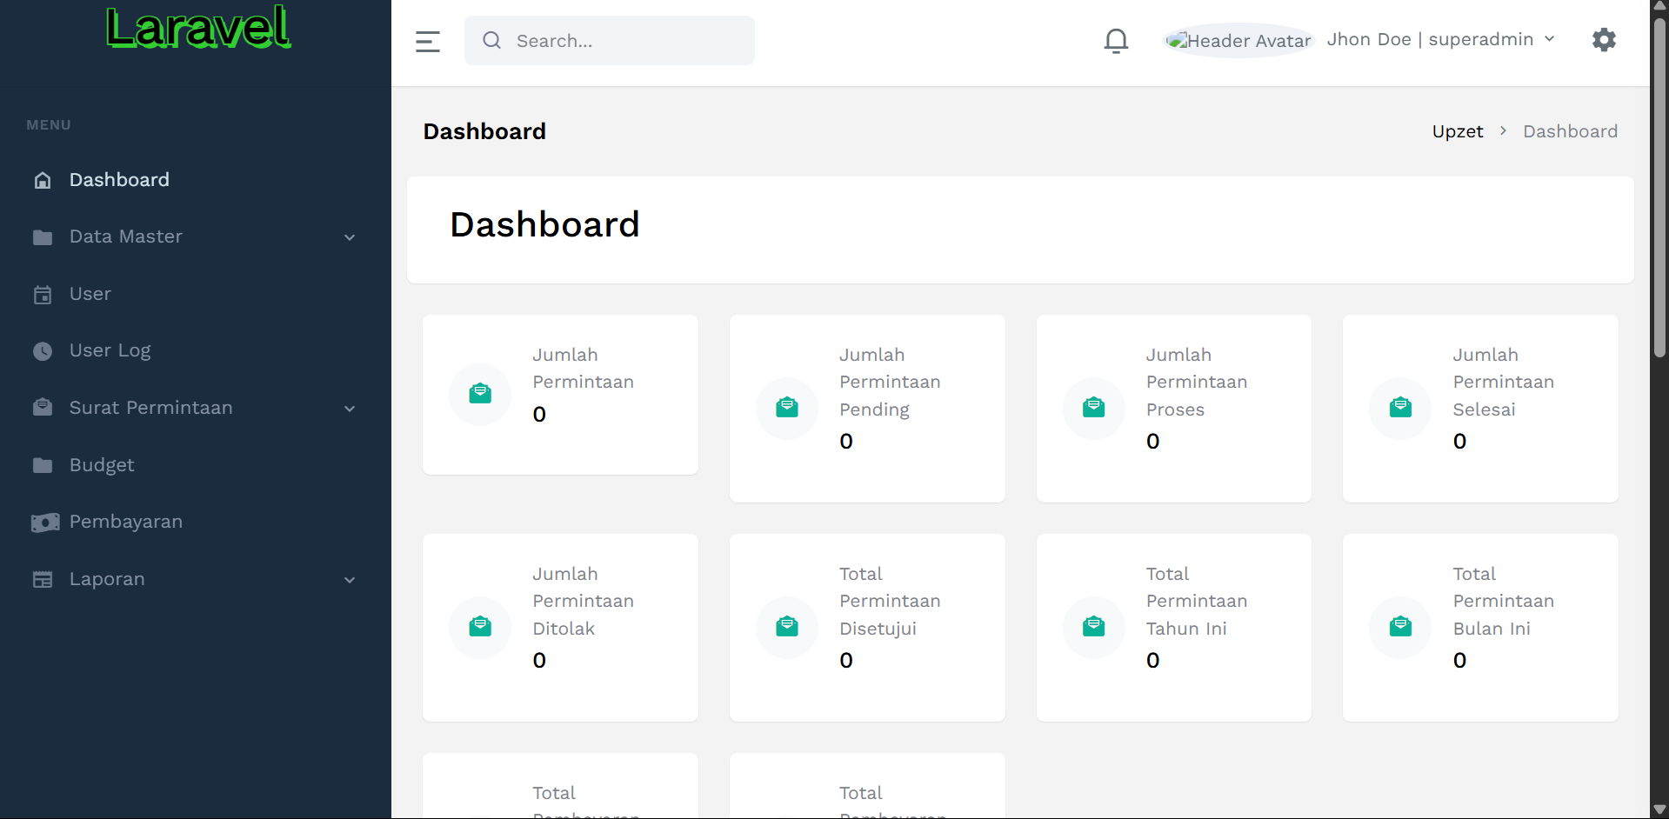This screenshot has height=819, width=1669.
Task: Open the Budget menu item
Action: coord(102,465)
